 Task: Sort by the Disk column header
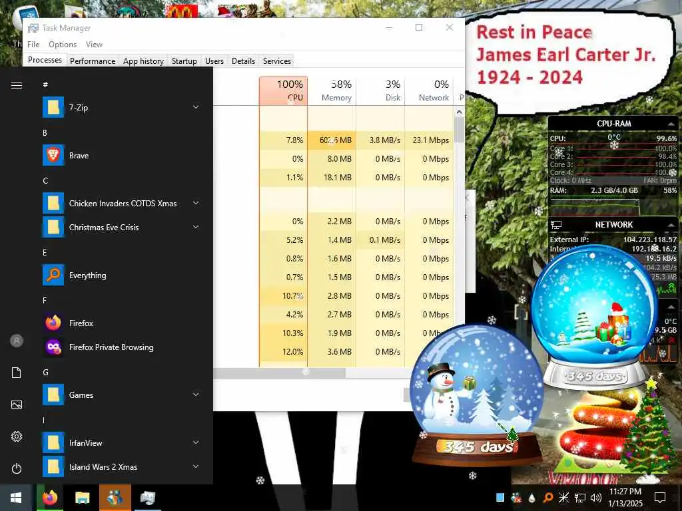[380, 90]
